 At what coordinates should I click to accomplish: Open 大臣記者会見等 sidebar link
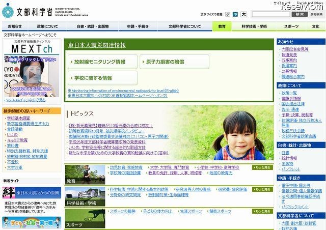295,49
